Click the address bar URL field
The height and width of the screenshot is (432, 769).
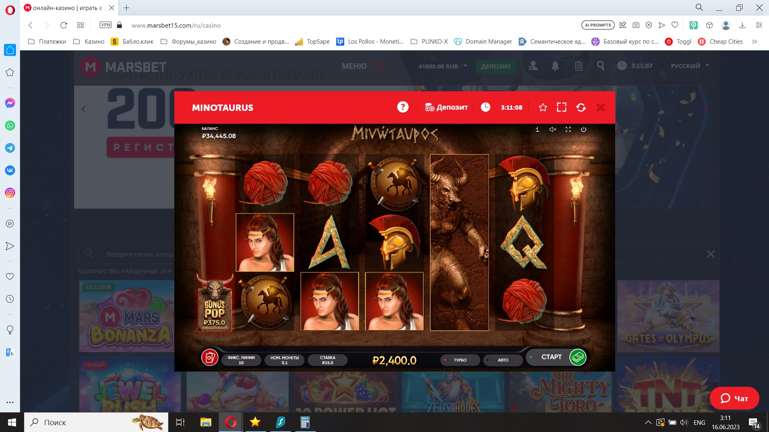[x=353, y=25]
